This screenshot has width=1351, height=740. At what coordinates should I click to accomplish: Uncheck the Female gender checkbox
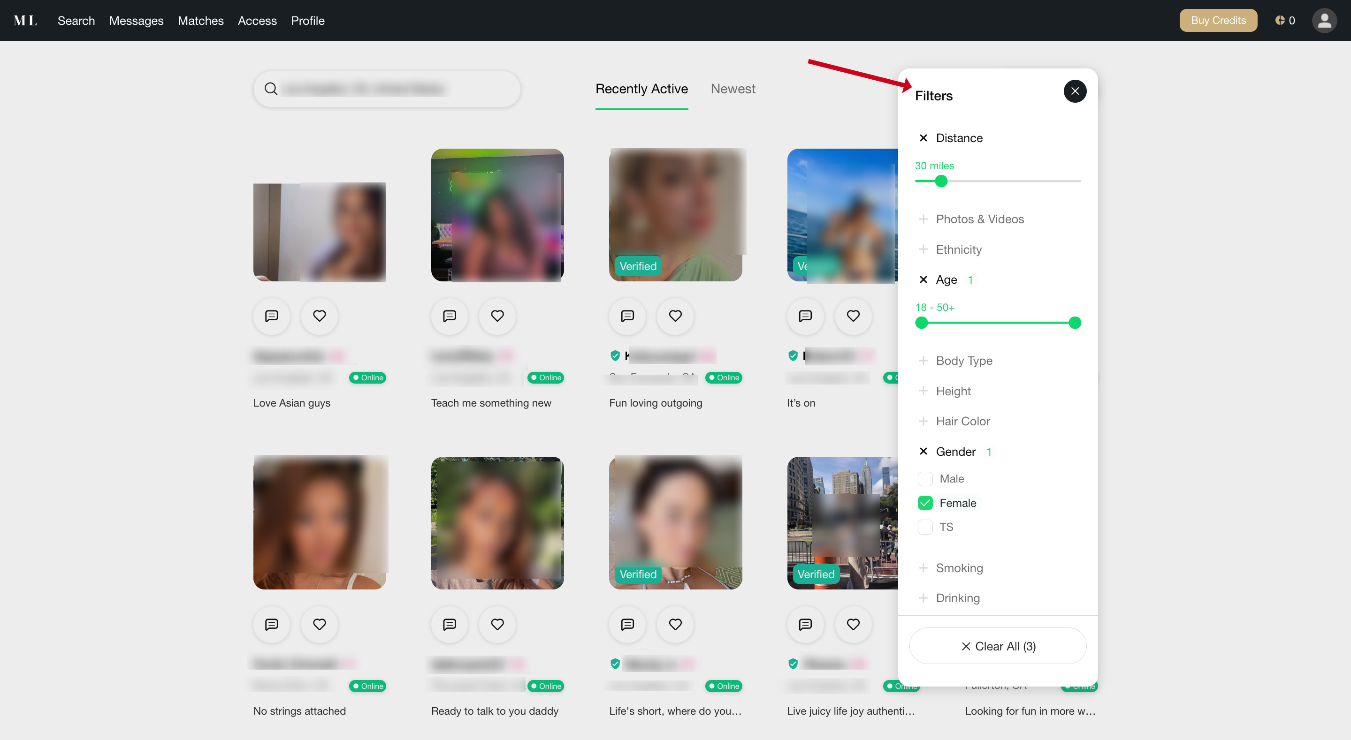pos(924,503)
